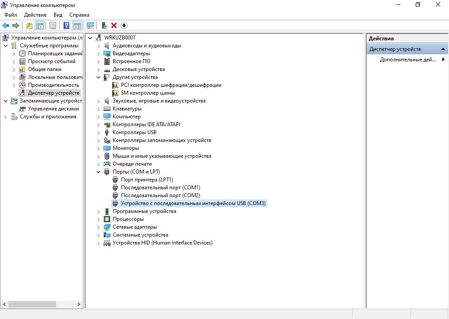The height and width of the screenshot is (319, 449).
Task: Toggle the Show/Hide Action Pane toolbar button
Action: point(77,25)
